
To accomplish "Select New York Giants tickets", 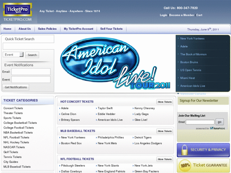I will [x=108, y=165].
